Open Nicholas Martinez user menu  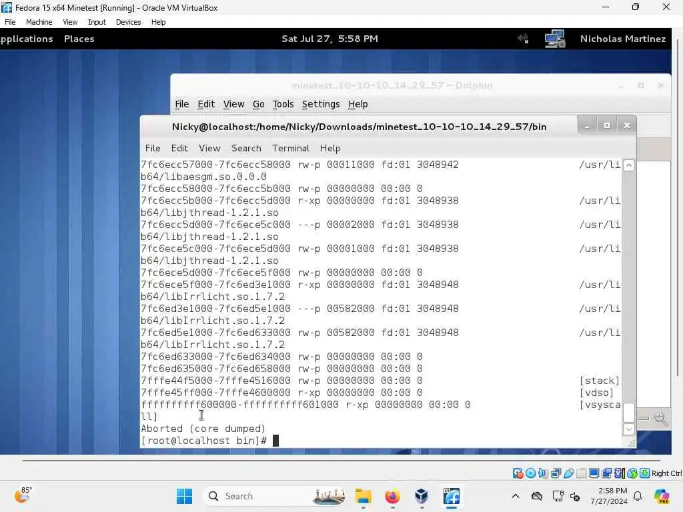click(623, 39)
